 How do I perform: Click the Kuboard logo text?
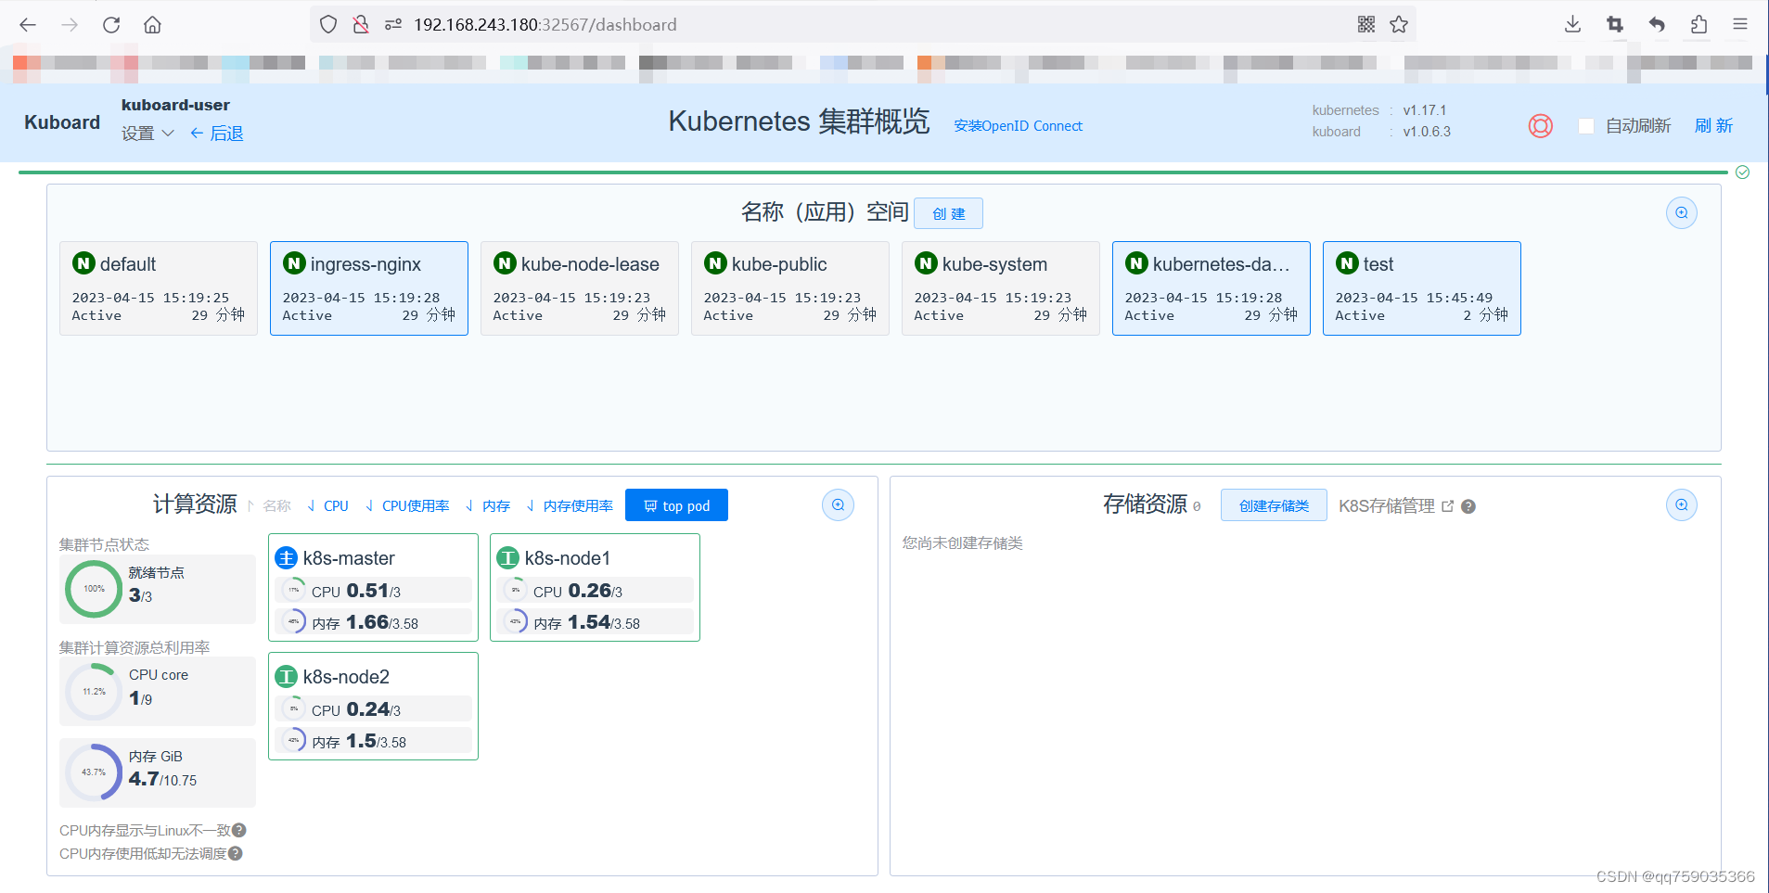point(62,122)
